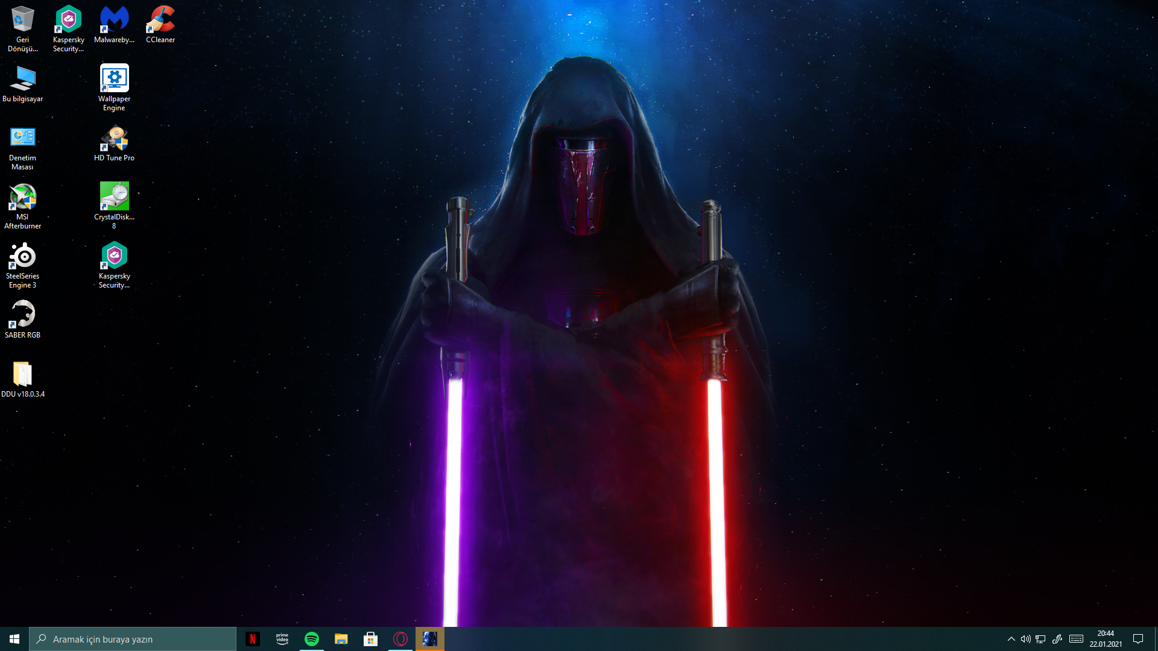The height and width of the screenshot is (651, 1158).
Task: Click the CCleaner desktop icon
Action: 160,20
